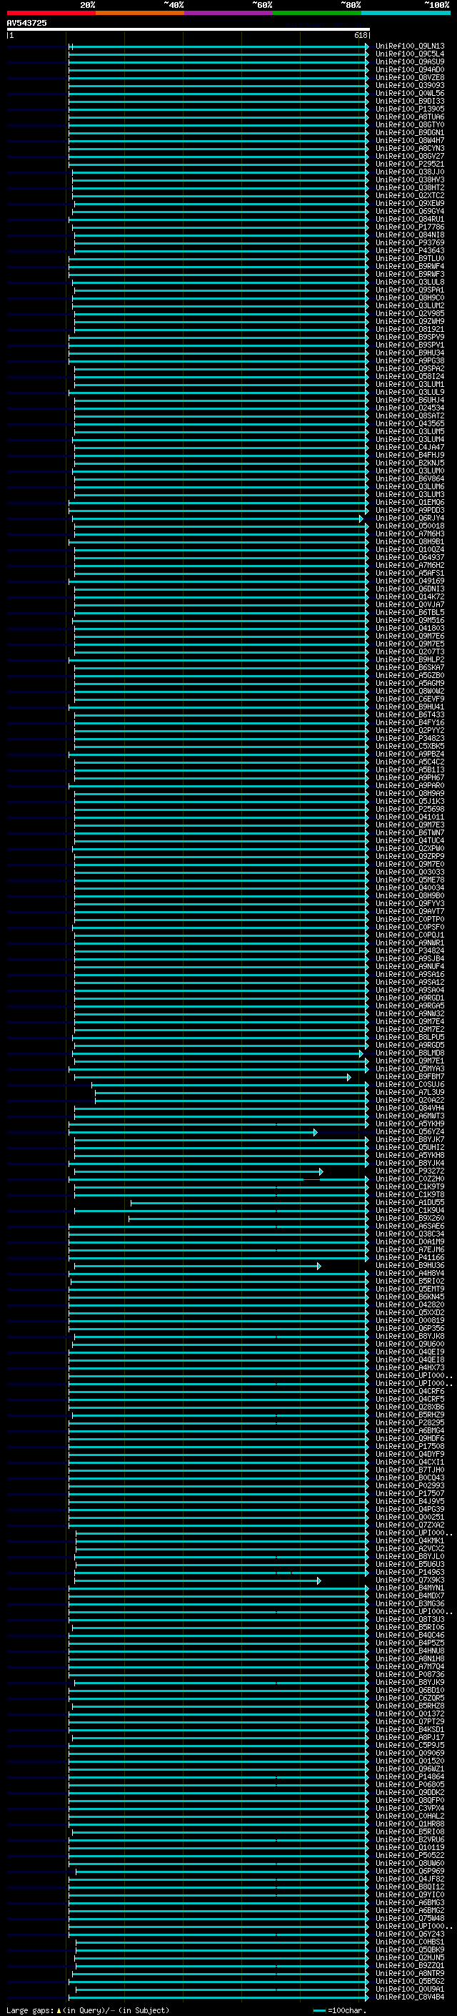Open hit UniRef100_P13905

pos(410,109)
